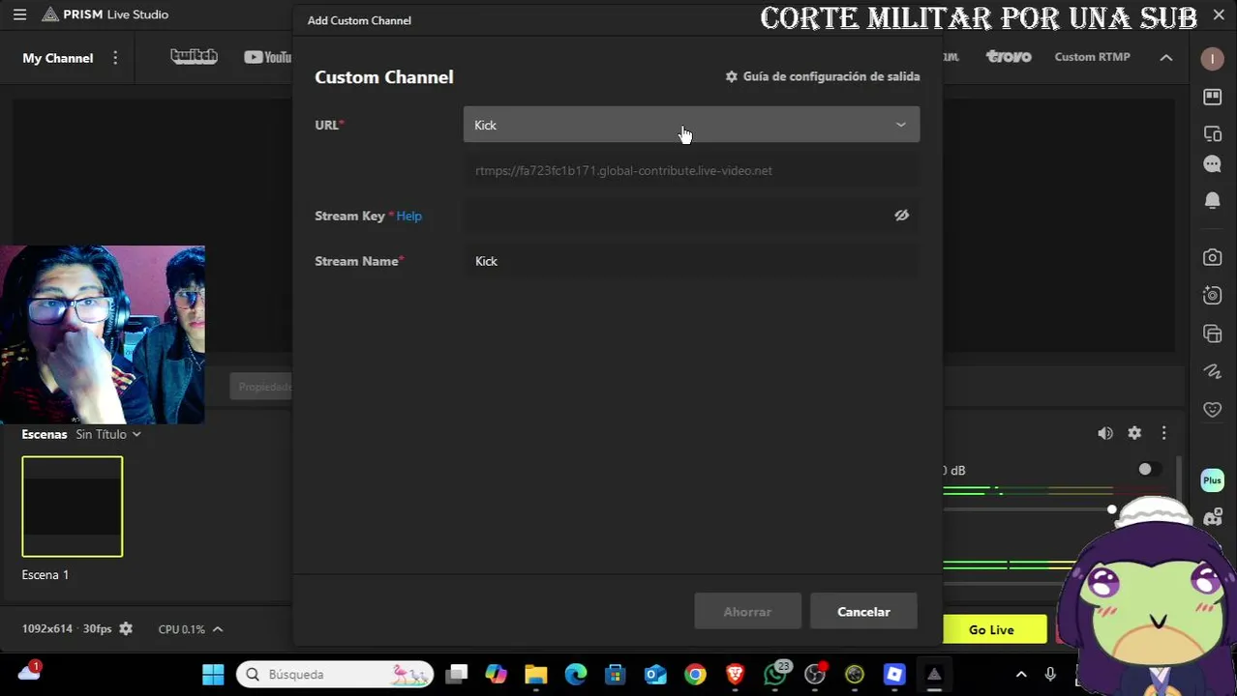Click the Go Live button
Viewport: 1237px width, 696px height.
click(991, 629)
